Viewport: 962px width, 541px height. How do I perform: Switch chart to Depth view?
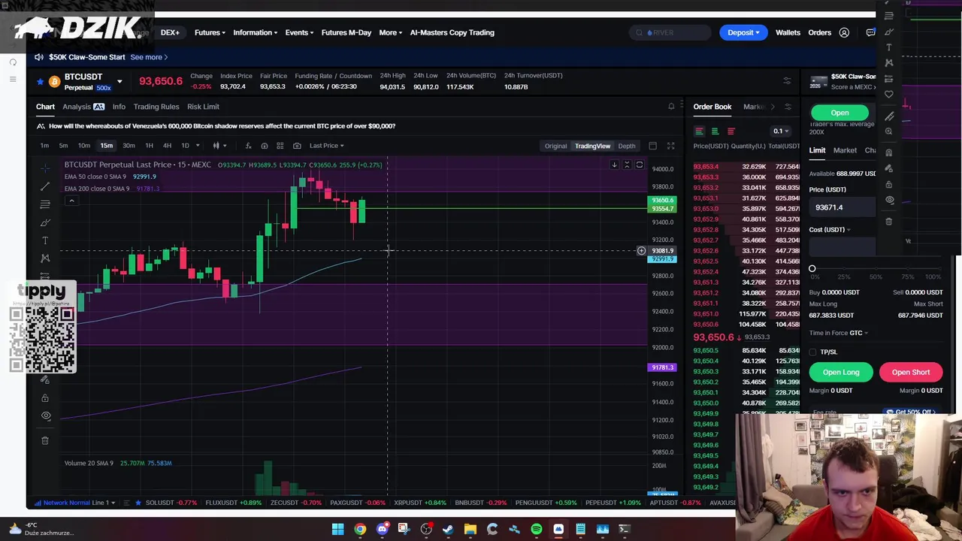point(626,146)
